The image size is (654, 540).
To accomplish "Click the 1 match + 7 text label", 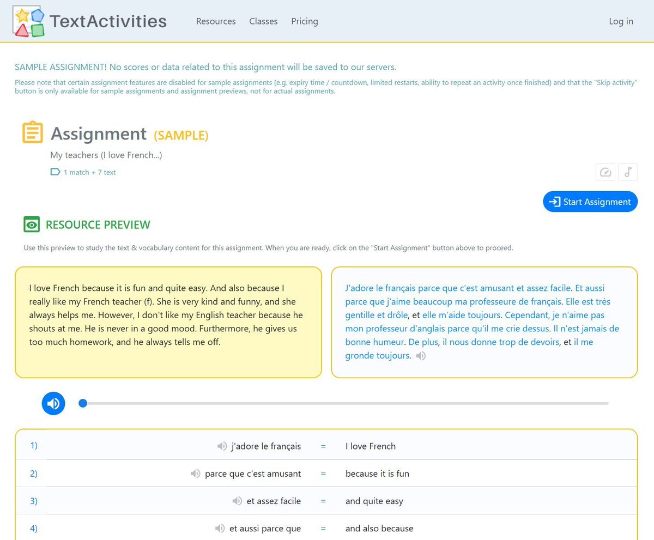I will pos(90,172).
